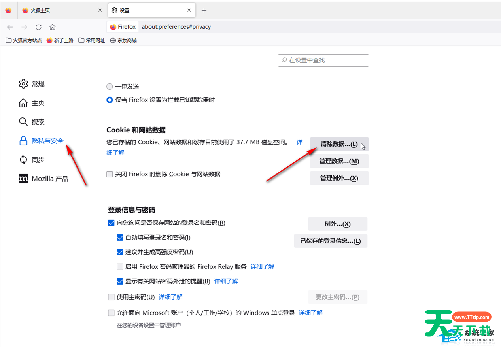Toggle 建议并生成高强度密码 checkbox
This screenshot has width=501, height=347.
(120, 252)
